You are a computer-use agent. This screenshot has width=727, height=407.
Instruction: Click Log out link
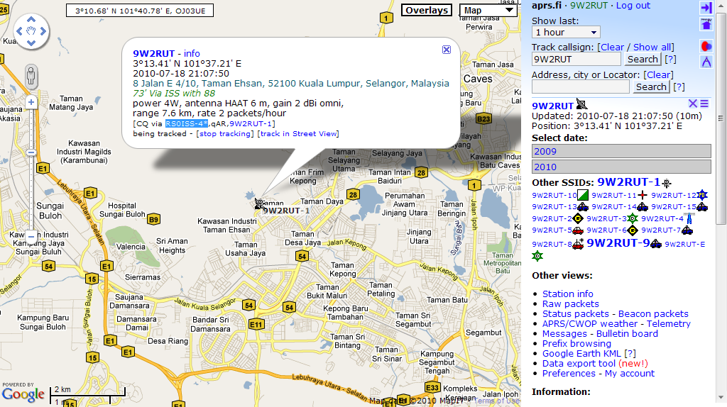(x=633, y=6)
